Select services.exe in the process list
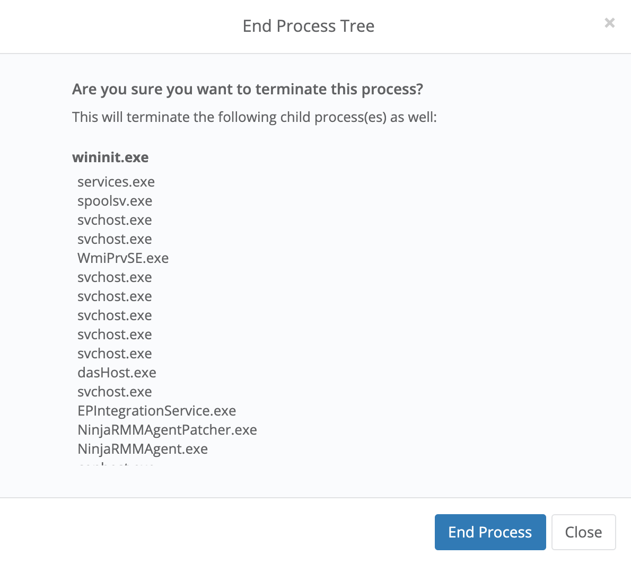 [116, 182]
